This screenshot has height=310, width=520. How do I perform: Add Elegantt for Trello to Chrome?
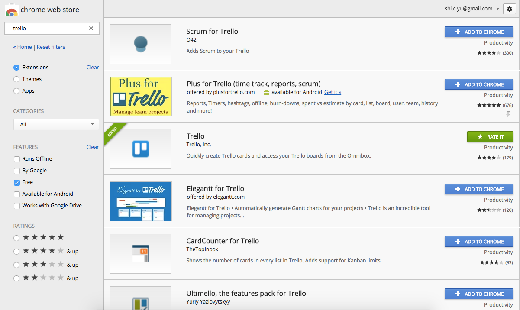(x=479, y=189)
